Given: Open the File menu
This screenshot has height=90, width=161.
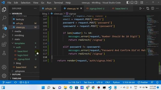Looking at the screenshot, I should click(x=9, y=3).
